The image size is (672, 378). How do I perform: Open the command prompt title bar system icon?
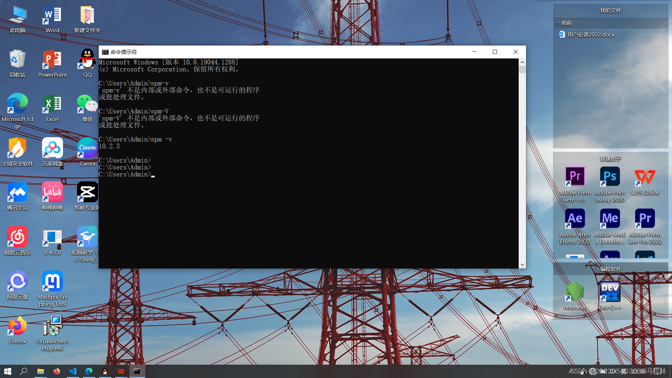click(x=105, y=52)
